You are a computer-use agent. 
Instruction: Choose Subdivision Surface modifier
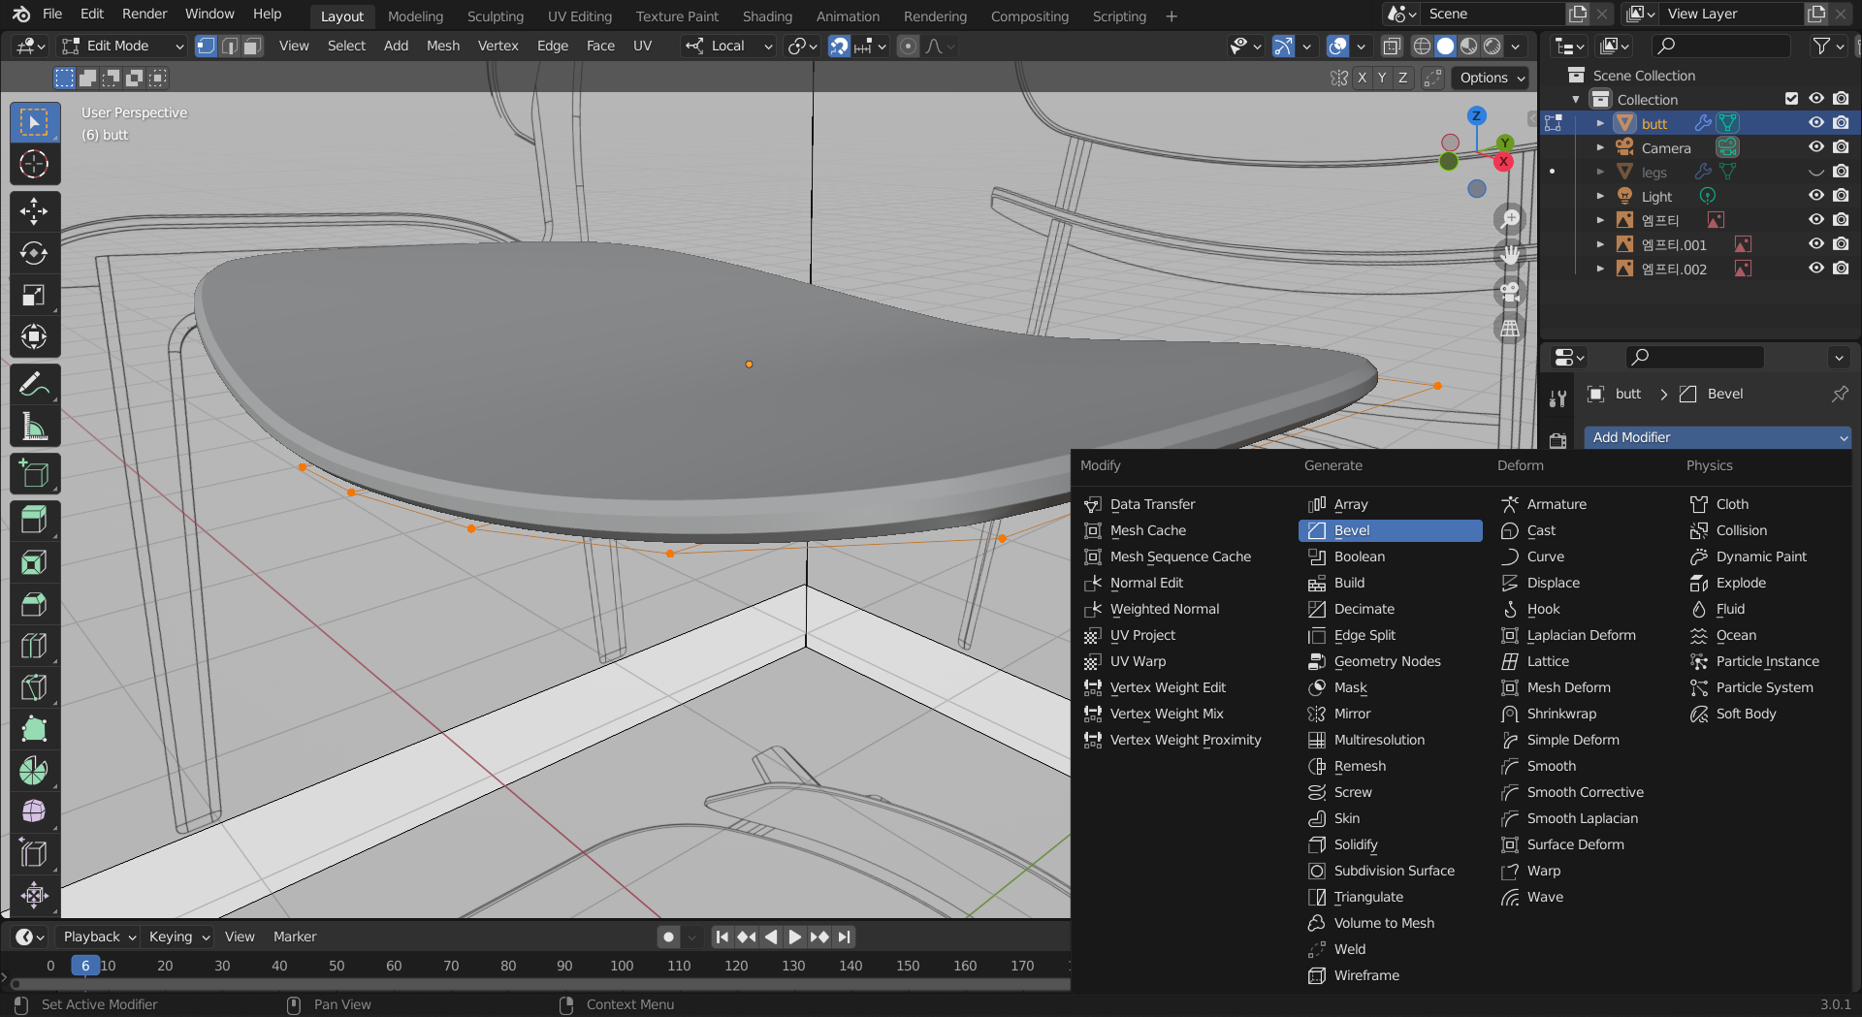tap(1390, 871)
